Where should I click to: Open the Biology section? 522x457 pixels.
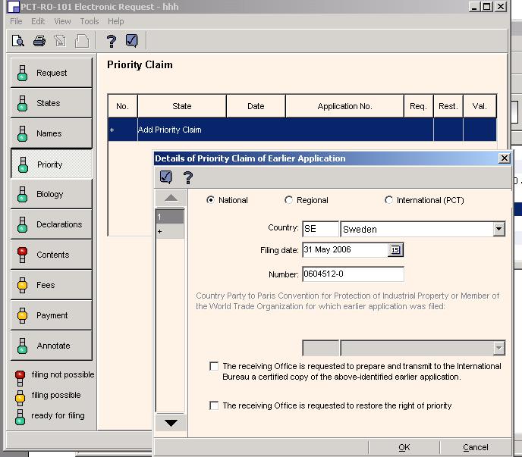click(52, 194)
